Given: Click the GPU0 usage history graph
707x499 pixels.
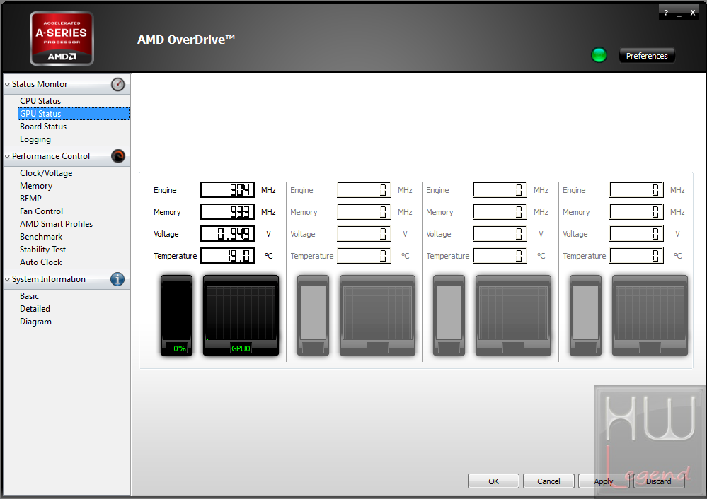Looking at the screenshot, I should coord(241,316).
